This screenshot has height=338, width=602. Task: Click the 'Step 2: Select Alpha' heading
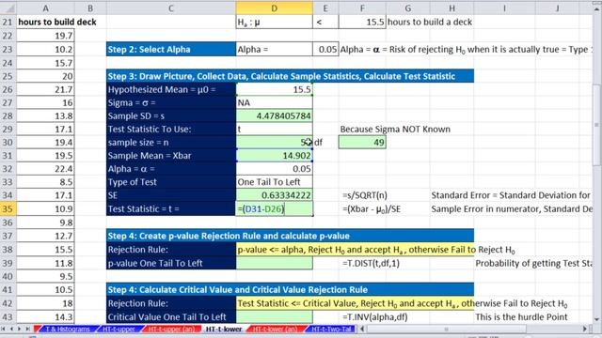point(171,49)
